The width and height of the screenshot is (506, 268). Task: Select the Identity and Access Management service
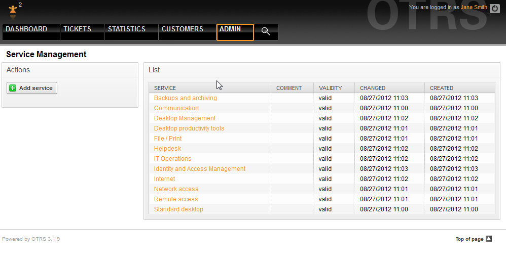coord(200,169)
